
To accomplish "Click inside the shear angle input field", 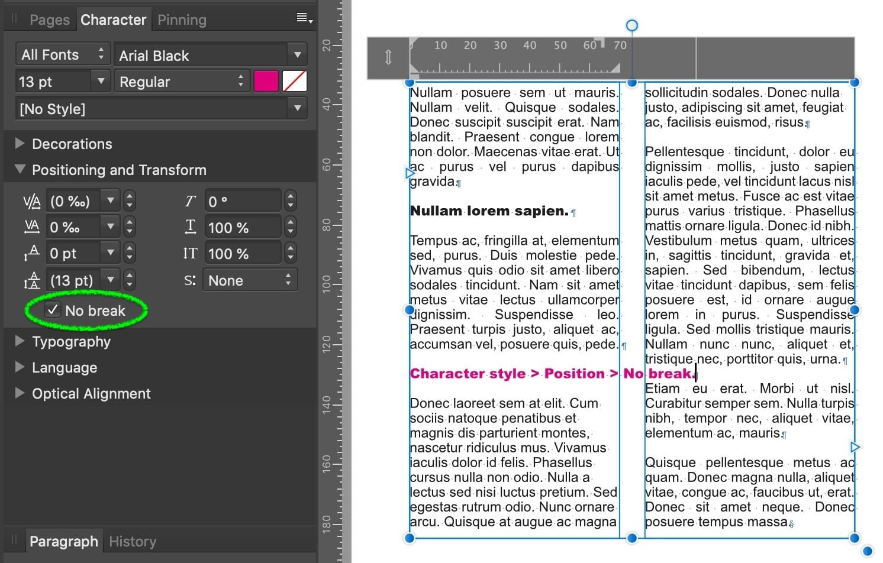I will pos(243,200).
